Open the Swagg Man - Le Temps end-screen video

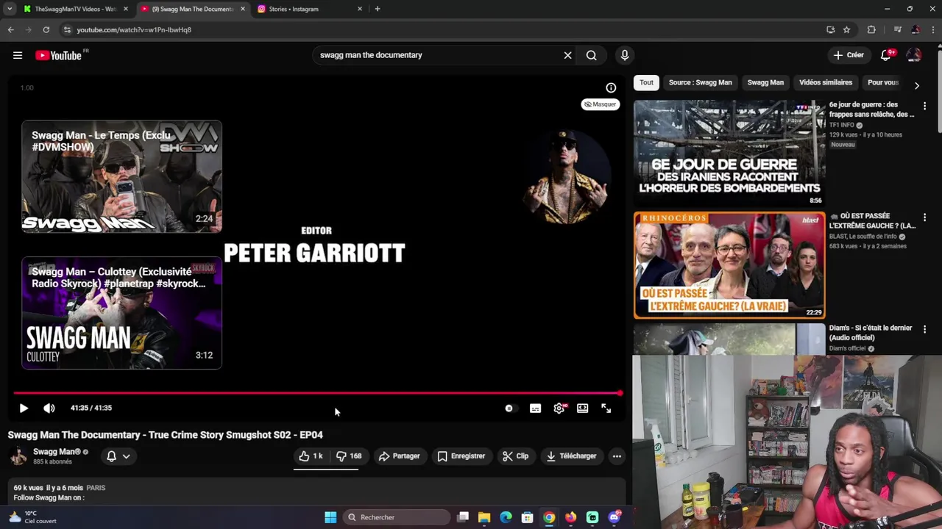coord(121,176)
